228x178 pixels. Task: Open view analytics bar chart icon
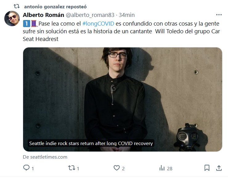tap(162, 168)
